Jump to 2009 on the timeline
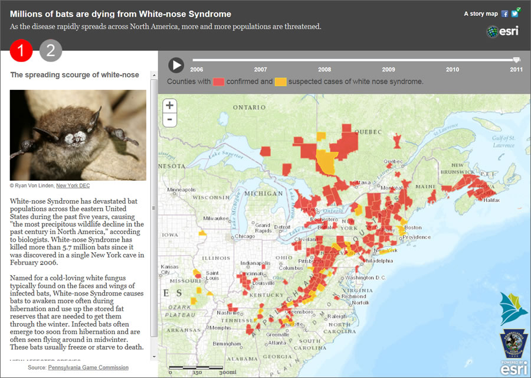Image resolution: width=531 pixels, height=378 pixels. coord(388,70)
